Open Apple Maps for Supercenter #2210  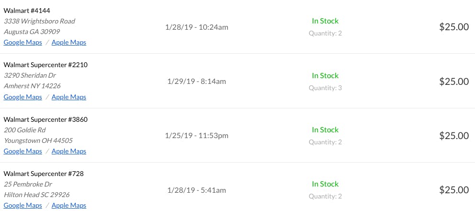tap(69, 97)
